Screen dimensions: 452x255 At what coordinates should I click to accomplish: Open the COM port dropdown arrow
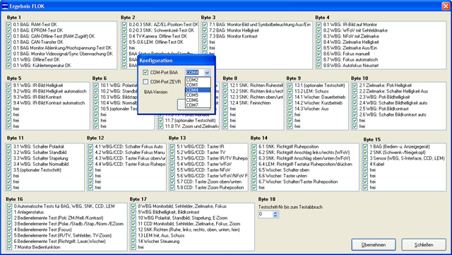(x=207, y=73)
